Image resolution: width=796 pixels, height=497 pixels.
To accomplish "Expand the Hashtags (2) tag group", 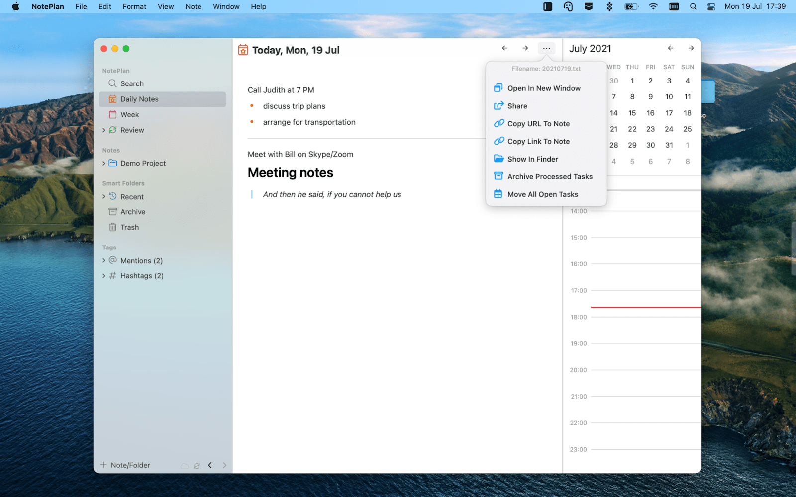I will click(104, 276).
